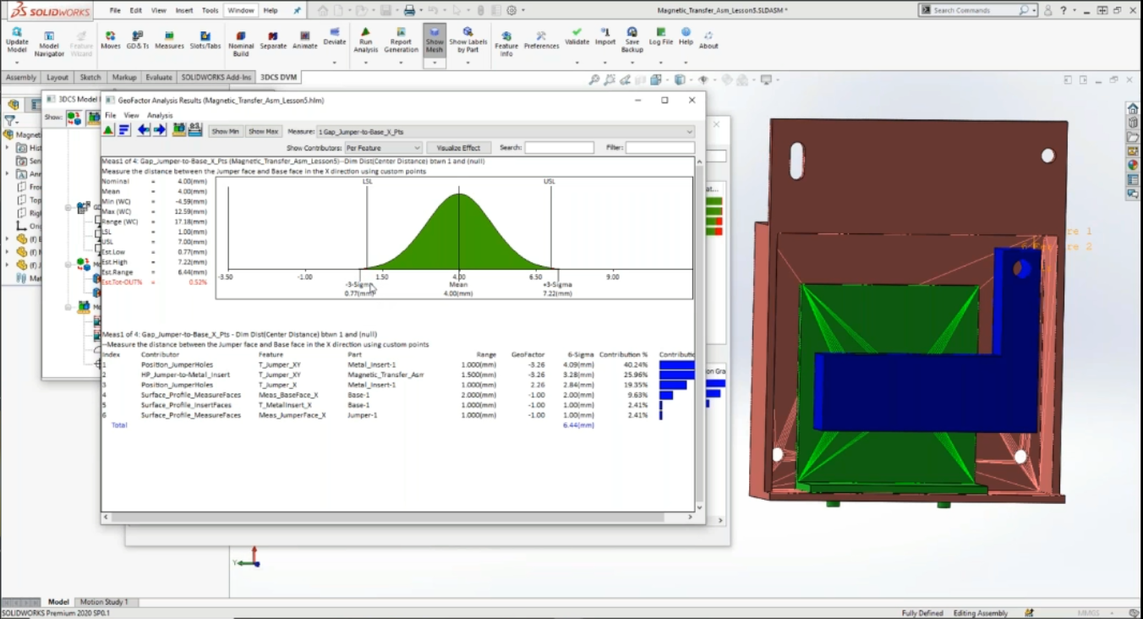Screen dimensions: 1143x619
Task: Click the Update Model ribbon icon
Action: (x=17, y=39)
